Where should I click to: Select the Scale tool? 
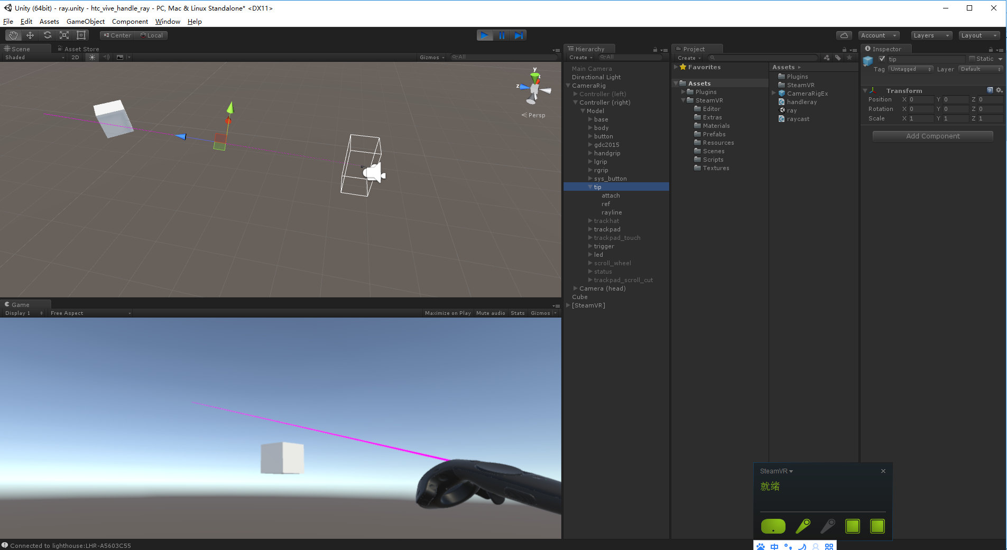pyautogui.click(x=64, y=35)
